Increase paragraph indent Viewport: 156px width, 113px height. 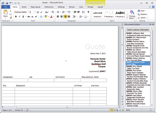pos(78,12)
